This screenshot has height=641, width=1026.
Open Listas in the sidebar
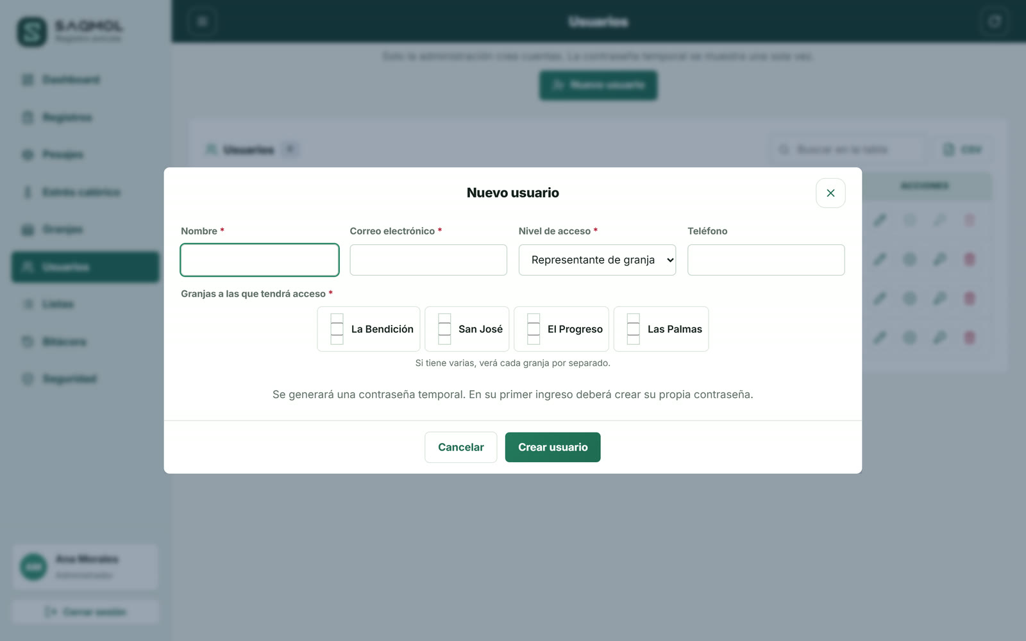(85, 304)
